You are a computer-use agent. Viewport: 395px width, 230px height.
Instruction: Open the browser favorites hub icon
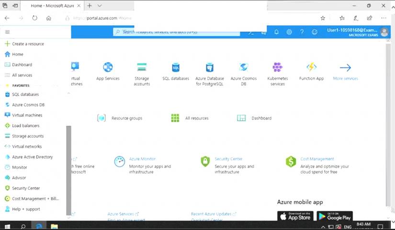click(342, 18)
